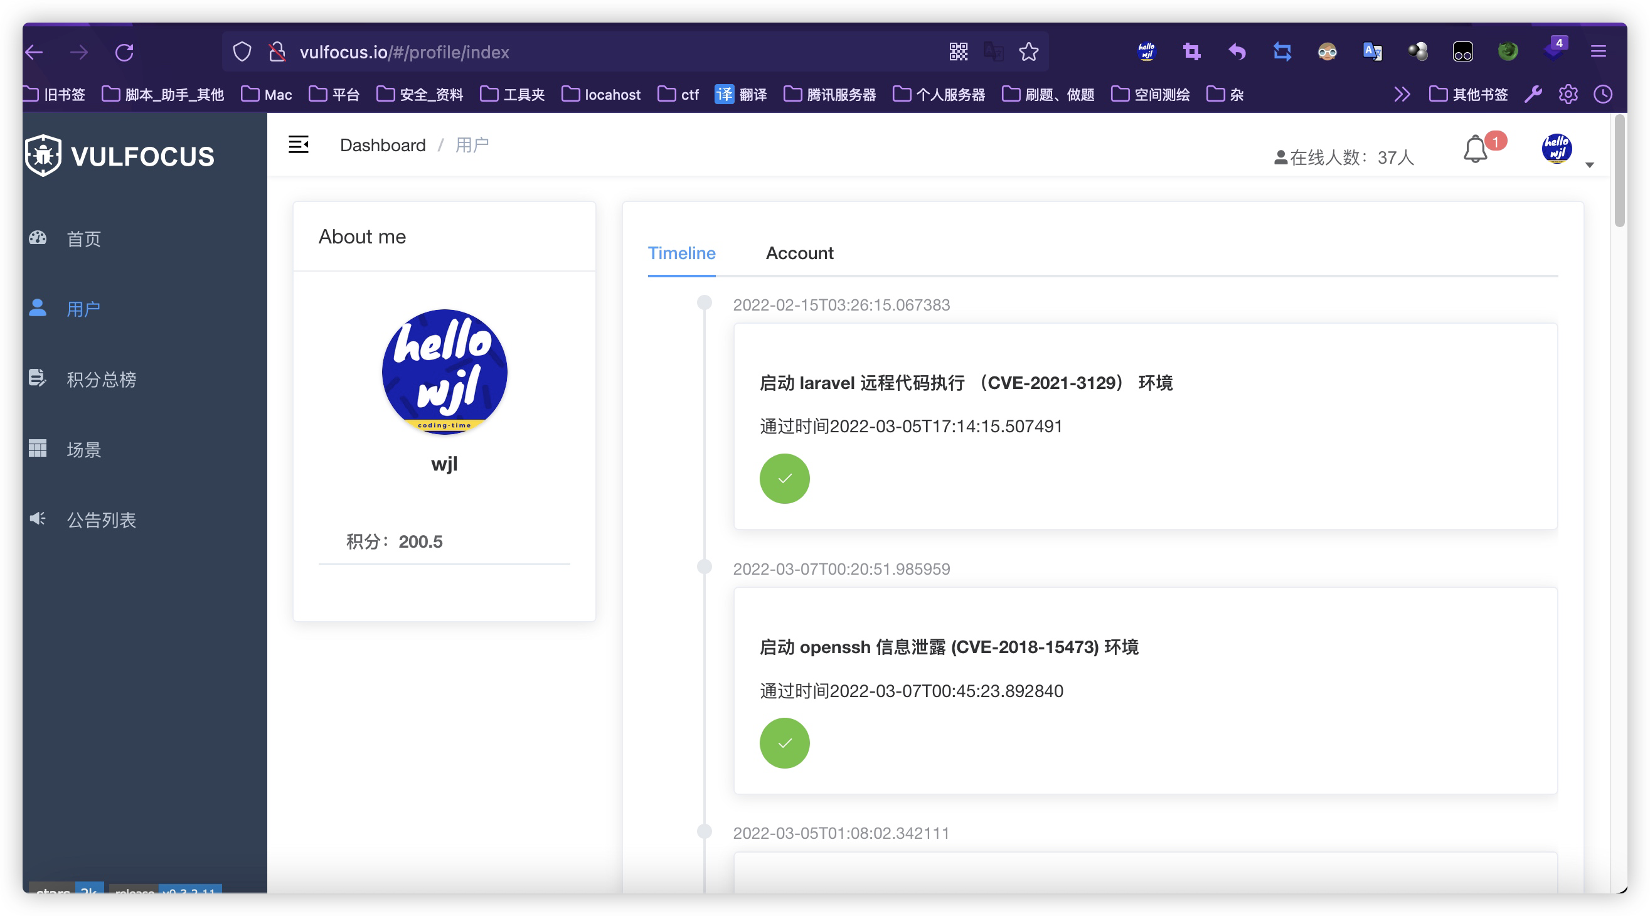Go back with the browser back arrow

coord(34,52)
